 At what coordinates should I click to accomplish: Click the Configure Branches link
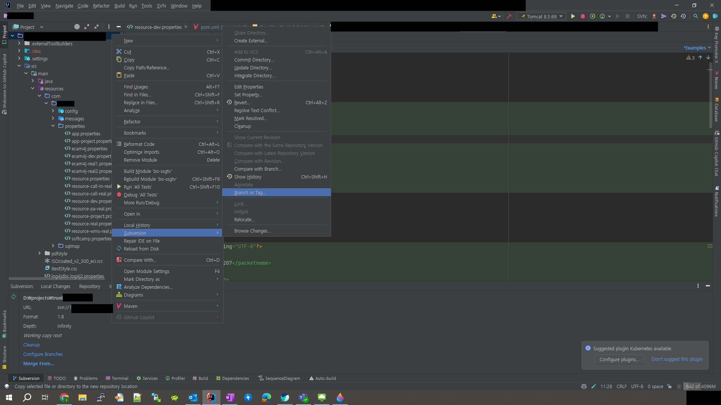click(43, 354)
